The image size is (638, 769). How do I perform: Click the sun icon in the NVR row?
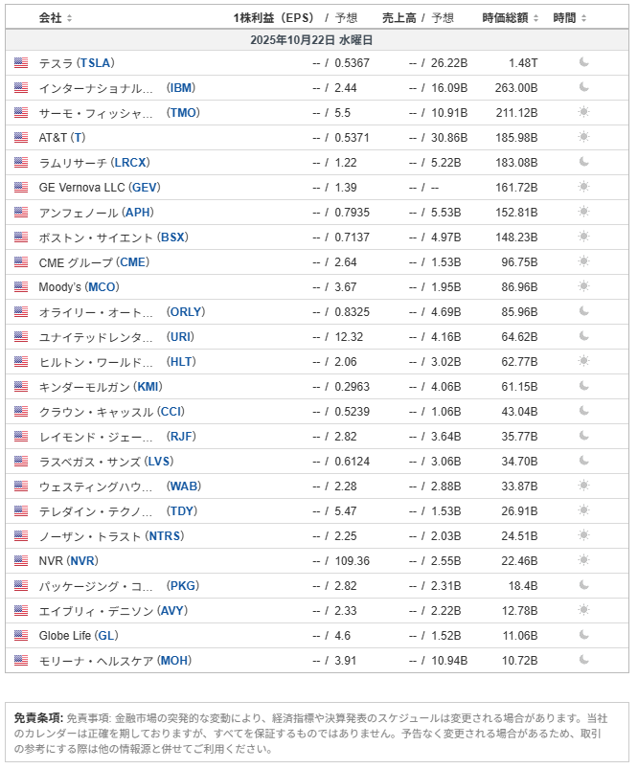tap(583, 561)
